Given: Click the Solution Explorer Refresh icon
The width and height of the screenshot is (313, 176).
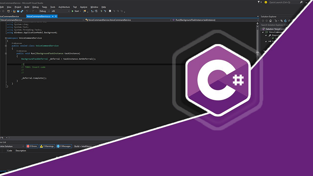Looking at the screenshot, I should coord(285,21).
